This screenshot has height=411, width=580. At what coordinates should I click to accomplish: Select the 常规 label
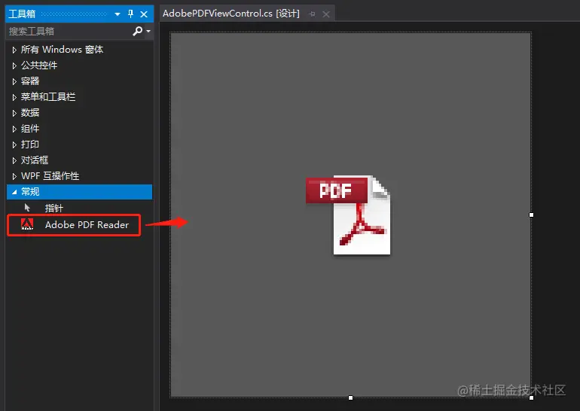30,191
